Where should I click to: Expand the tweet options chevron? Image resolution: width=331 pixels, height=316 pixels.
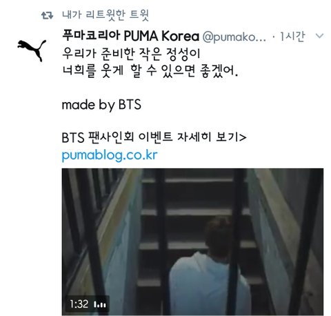pyautogui.click(x=319, y=36)
